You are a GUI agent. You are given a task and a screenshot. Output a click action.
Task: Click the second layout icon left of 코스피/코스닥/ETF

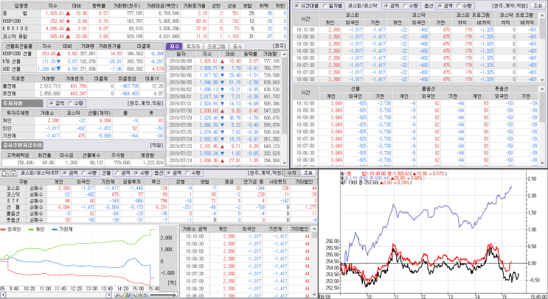[x=13, y=173]
